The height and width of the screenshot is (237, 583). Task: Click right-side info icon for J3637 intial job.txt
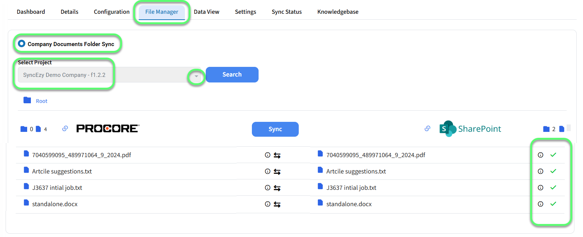[x=541, y=188]
